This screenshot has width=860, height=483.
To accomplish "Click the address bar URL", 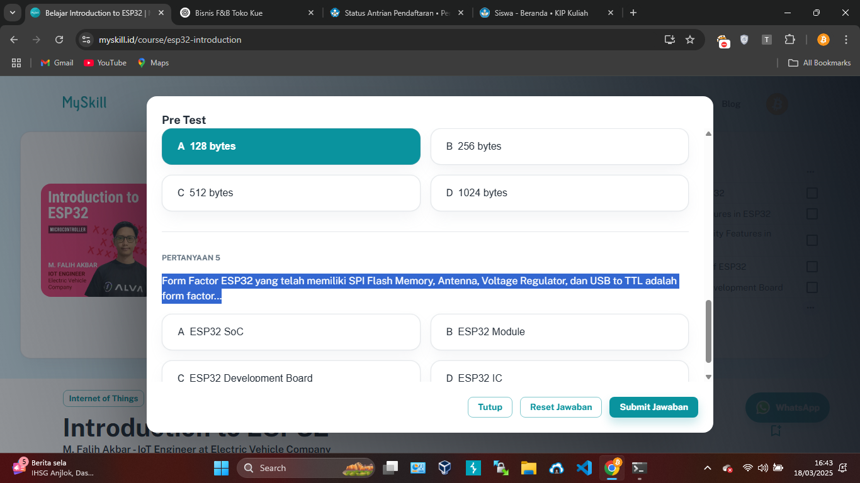I will pos(170,40).
